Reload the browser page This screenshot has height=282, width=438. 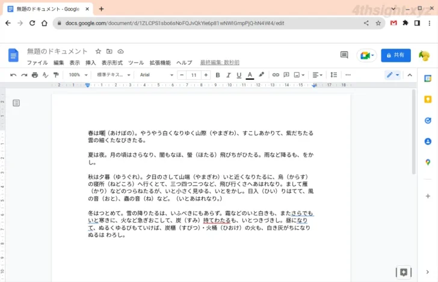32,23
